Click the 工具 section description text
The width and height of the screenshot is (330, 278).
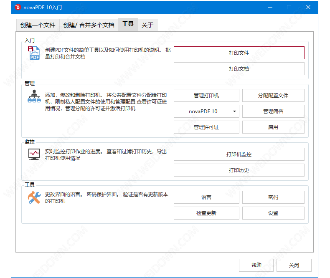107,198
